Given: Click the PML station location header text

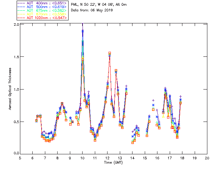Looking at the screenshot, I should (x=99, y=5).
